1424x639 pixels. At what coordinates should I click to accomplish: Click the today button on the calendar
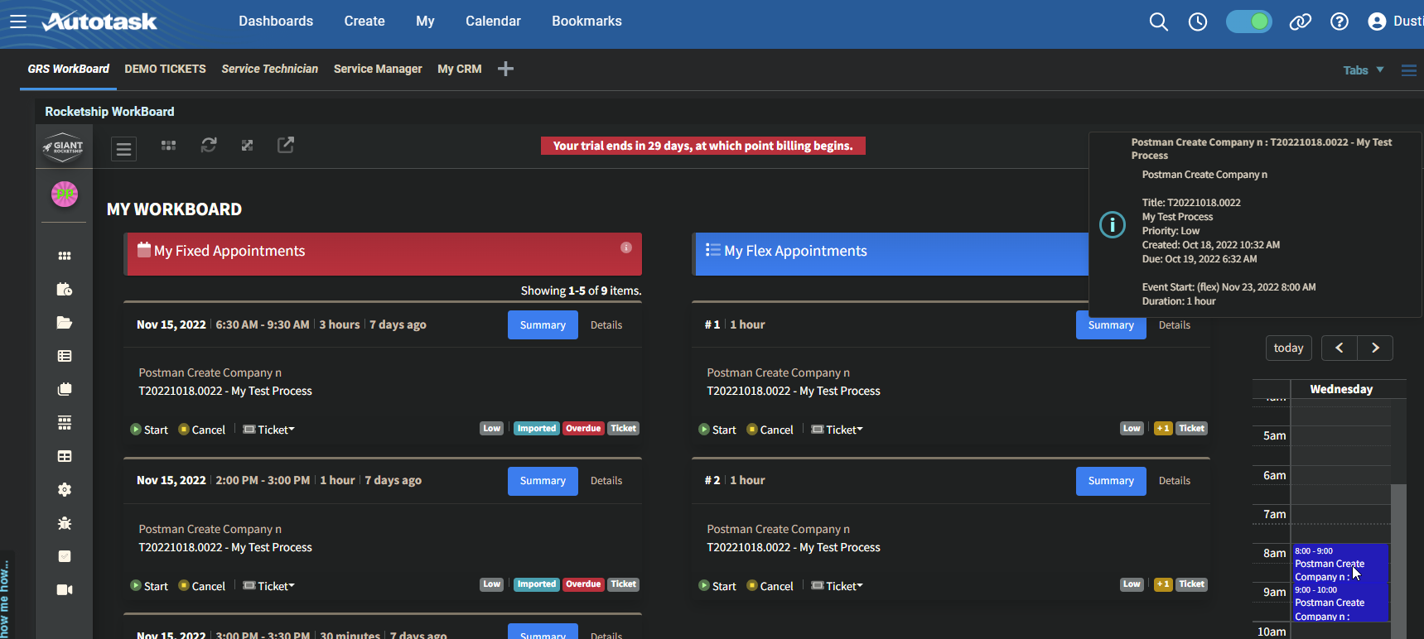coord(1288,348)
